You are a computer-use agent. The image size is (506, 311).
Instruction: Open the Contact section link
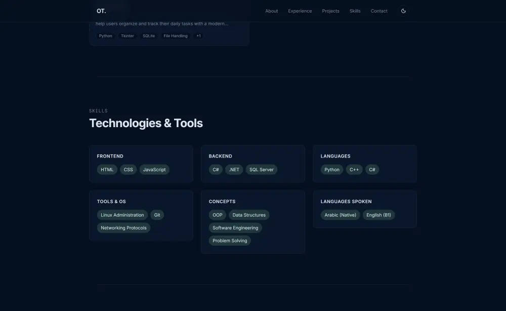[378, 11]
